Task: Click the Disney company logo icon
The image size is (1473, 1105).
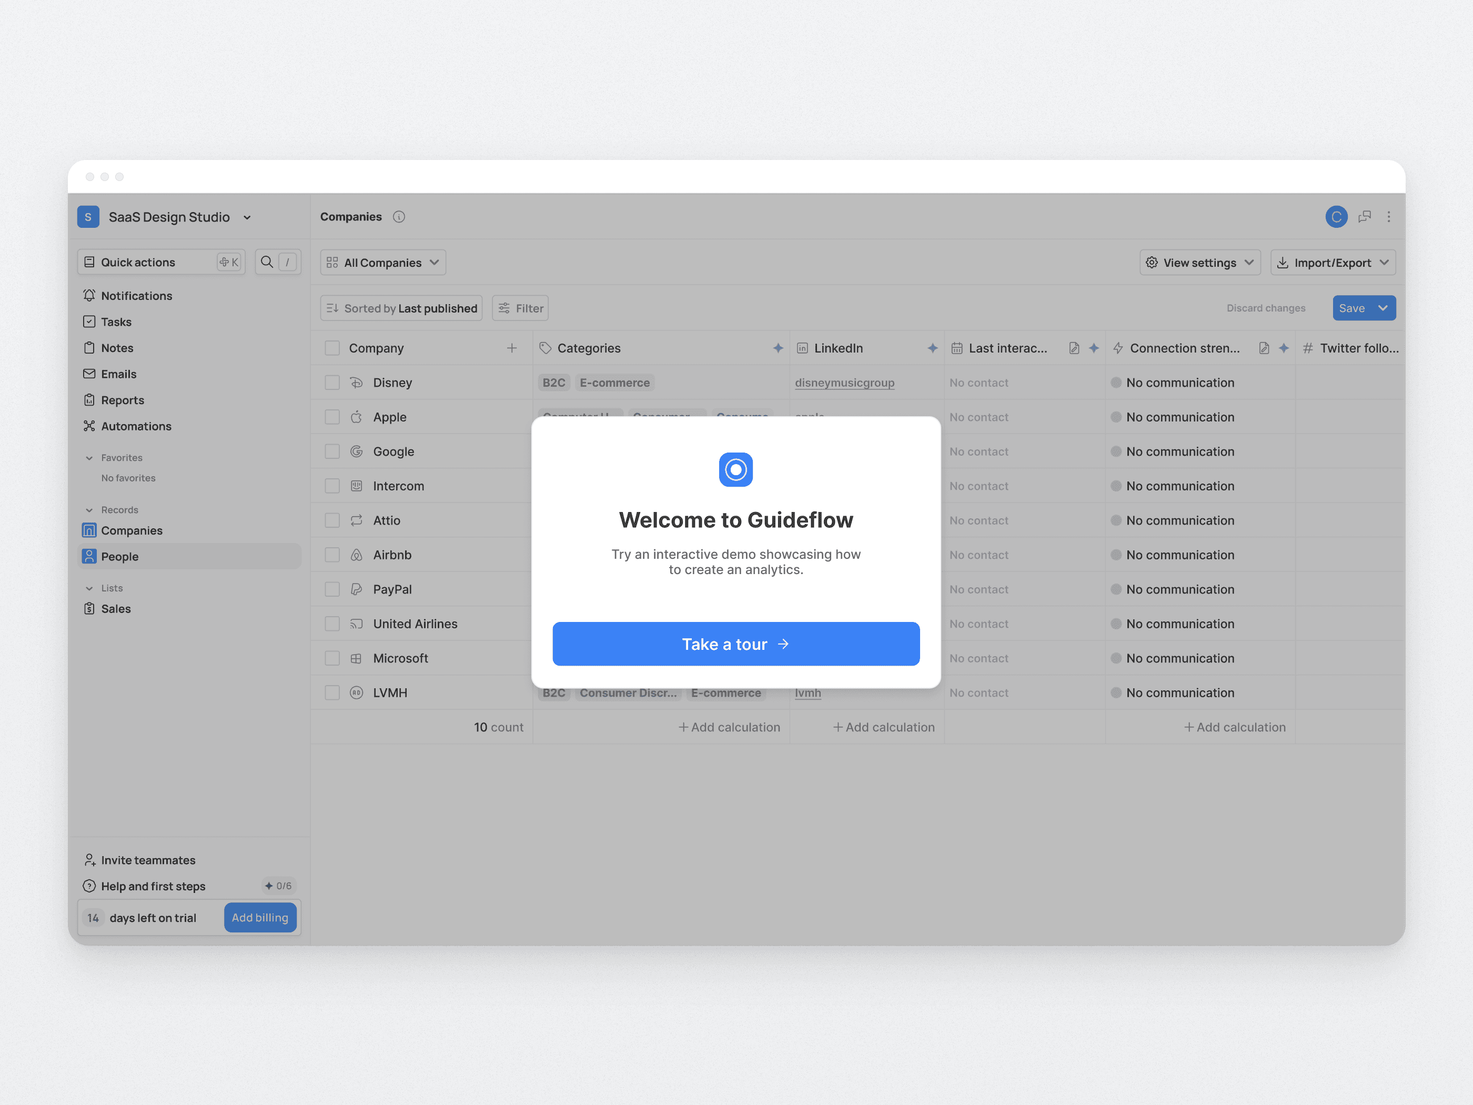Action: pyautogui.click(x=356, y=383)
